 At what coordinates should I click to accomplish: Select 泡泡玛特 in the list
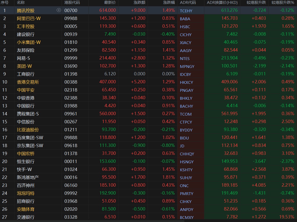click(x=26, y=193)
